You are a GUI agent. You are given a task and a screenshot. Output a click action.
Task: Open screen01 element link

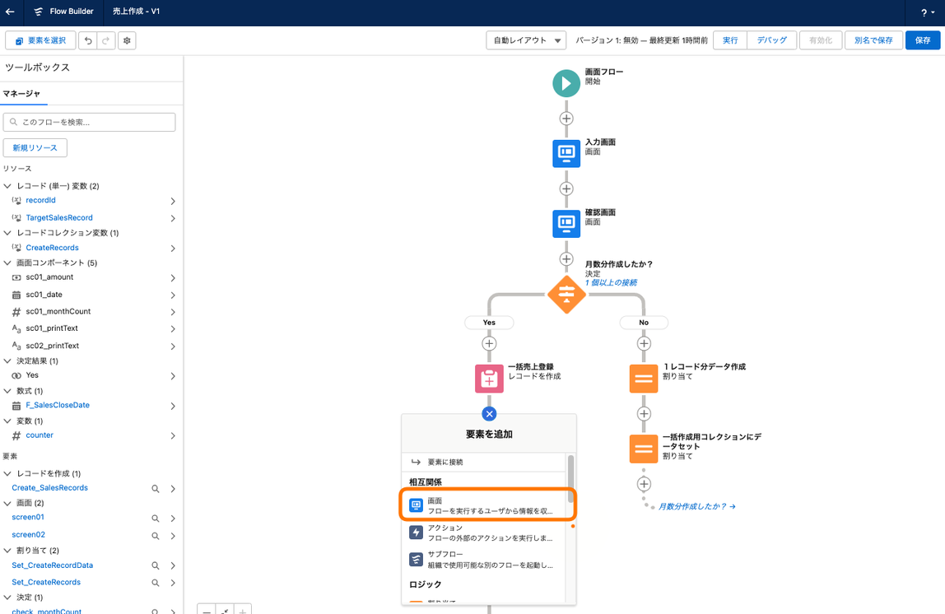coord(28,517)
